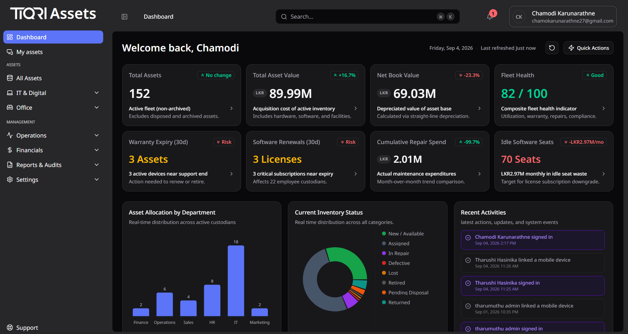628x334 pixels.
Task: Click check icon on Tharushi Hasinika signed in
Action: click(x=468, y=283)
